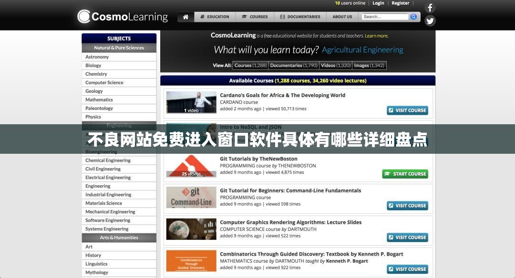Open Git Tutorial for Beginners title link

[290, 191]
